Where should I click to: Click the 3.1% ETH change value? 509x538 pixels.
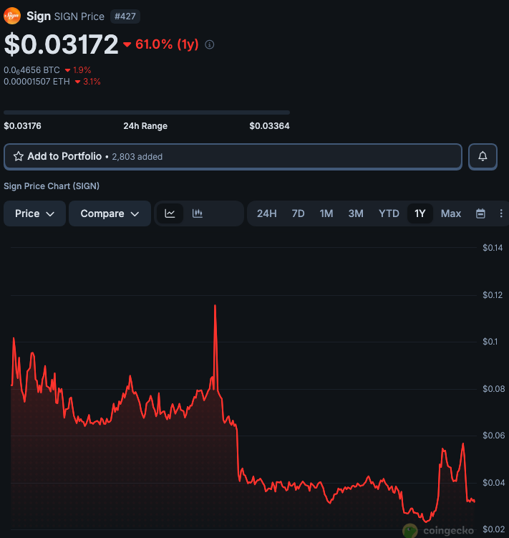(x=92, y=82)
